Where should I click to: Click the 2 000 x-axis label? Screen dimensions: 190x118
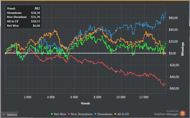(27, 97)
